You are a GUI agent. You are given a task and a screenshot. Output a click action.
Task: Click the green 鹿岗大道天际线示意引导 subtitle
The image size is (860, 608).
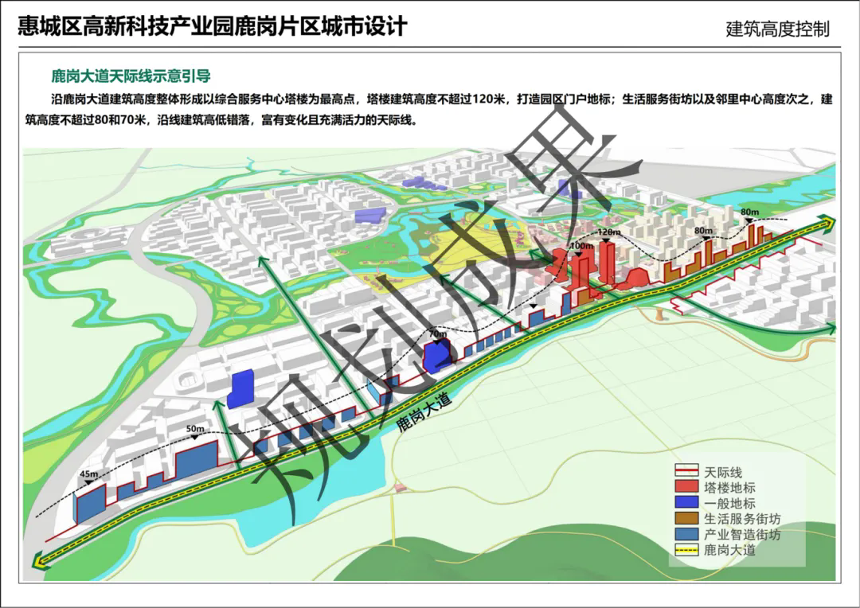click(x=130, y=77)
